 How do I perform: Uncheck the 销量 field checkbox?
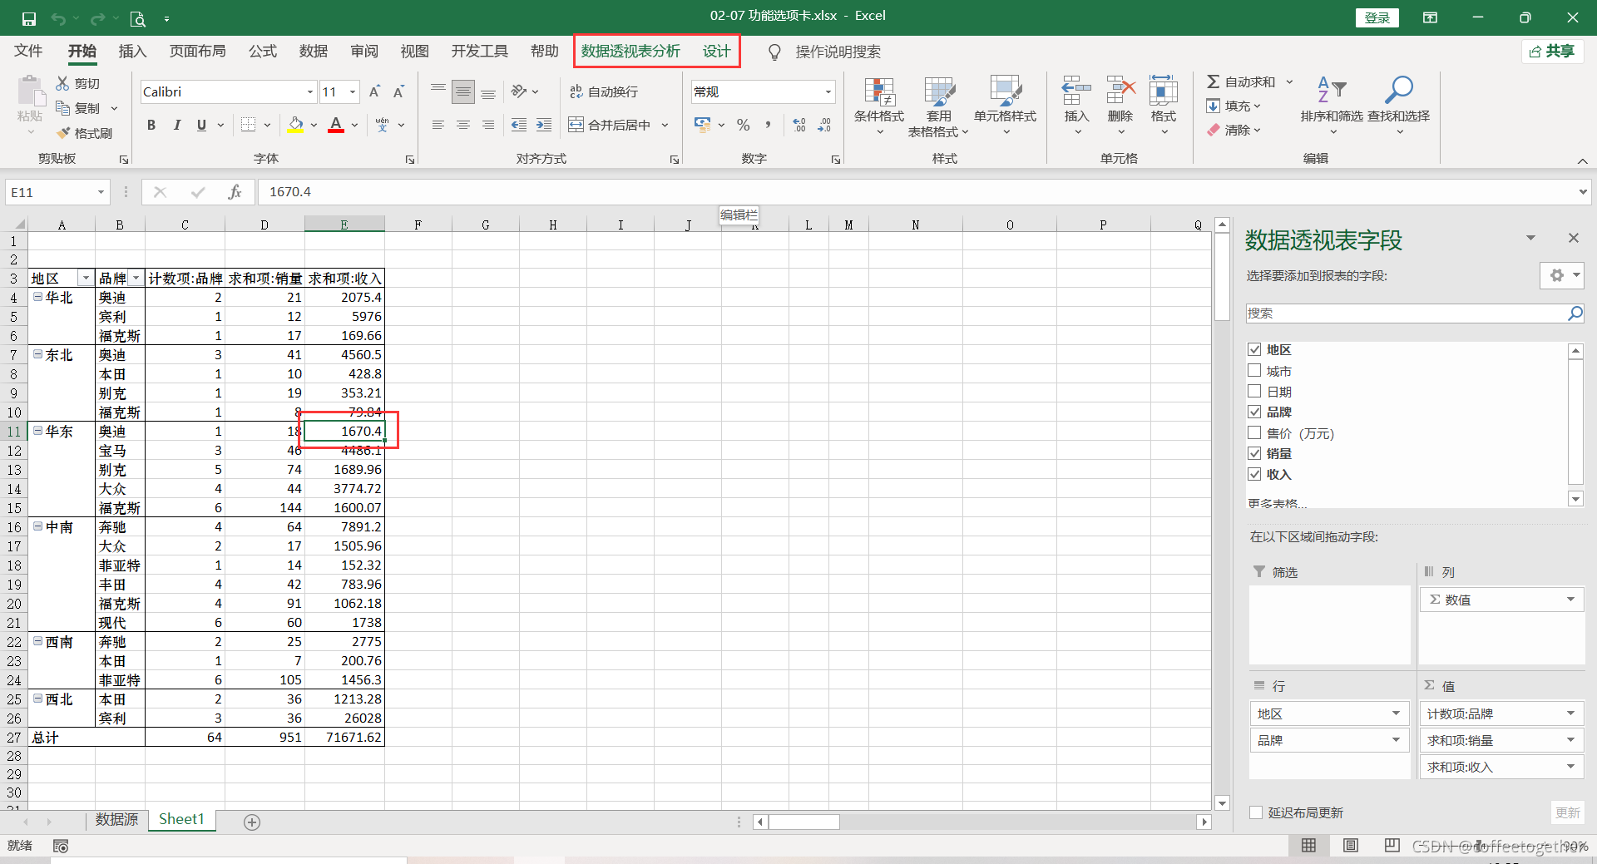click(1254, 453)
